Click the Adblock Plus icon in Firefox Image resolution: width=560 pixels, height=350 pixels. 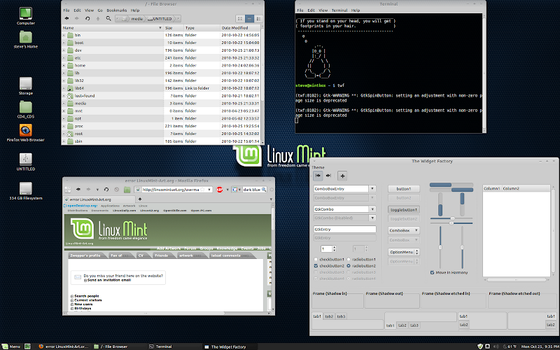[x=219, y=189]
